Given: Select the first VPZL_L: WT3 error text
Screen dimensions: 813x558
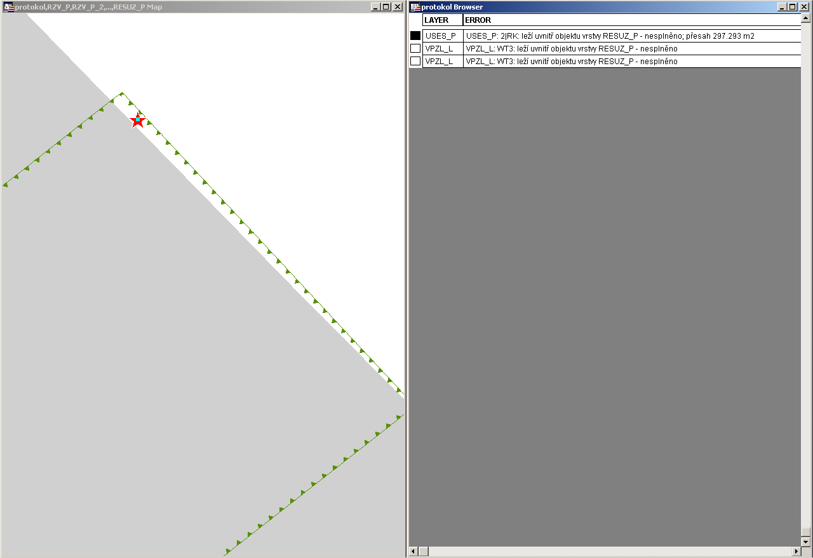Looking at the screenshot, I should [x=572, y=49].
